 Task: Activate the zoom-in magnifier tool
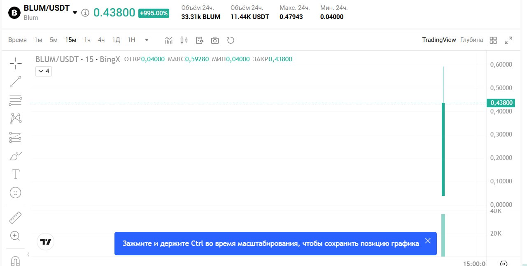[16, 236]
